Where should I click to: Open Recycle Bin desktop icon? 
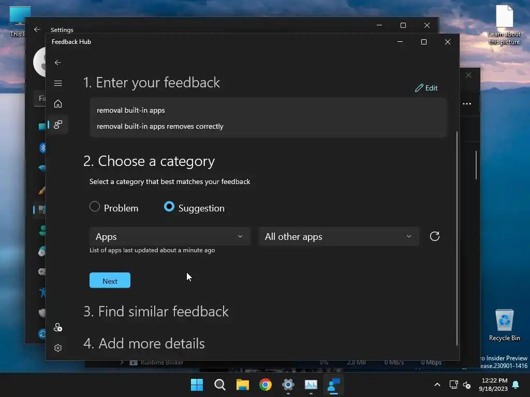pyautogui.click(x=504, y=325)
